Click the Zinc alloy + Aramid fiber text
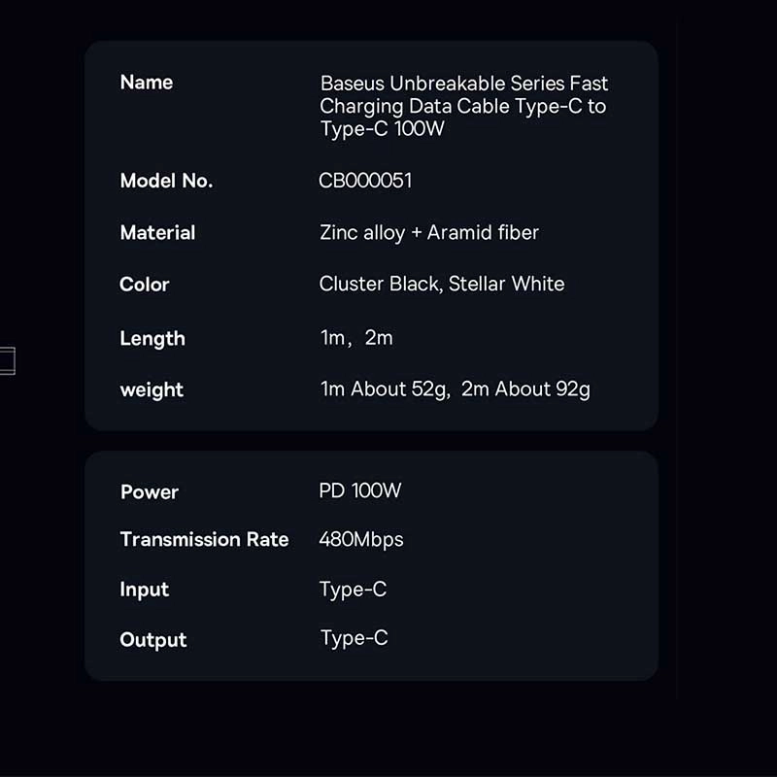Image resolution: width=777 pixels, height=777 pixels. tap(428, 233)
